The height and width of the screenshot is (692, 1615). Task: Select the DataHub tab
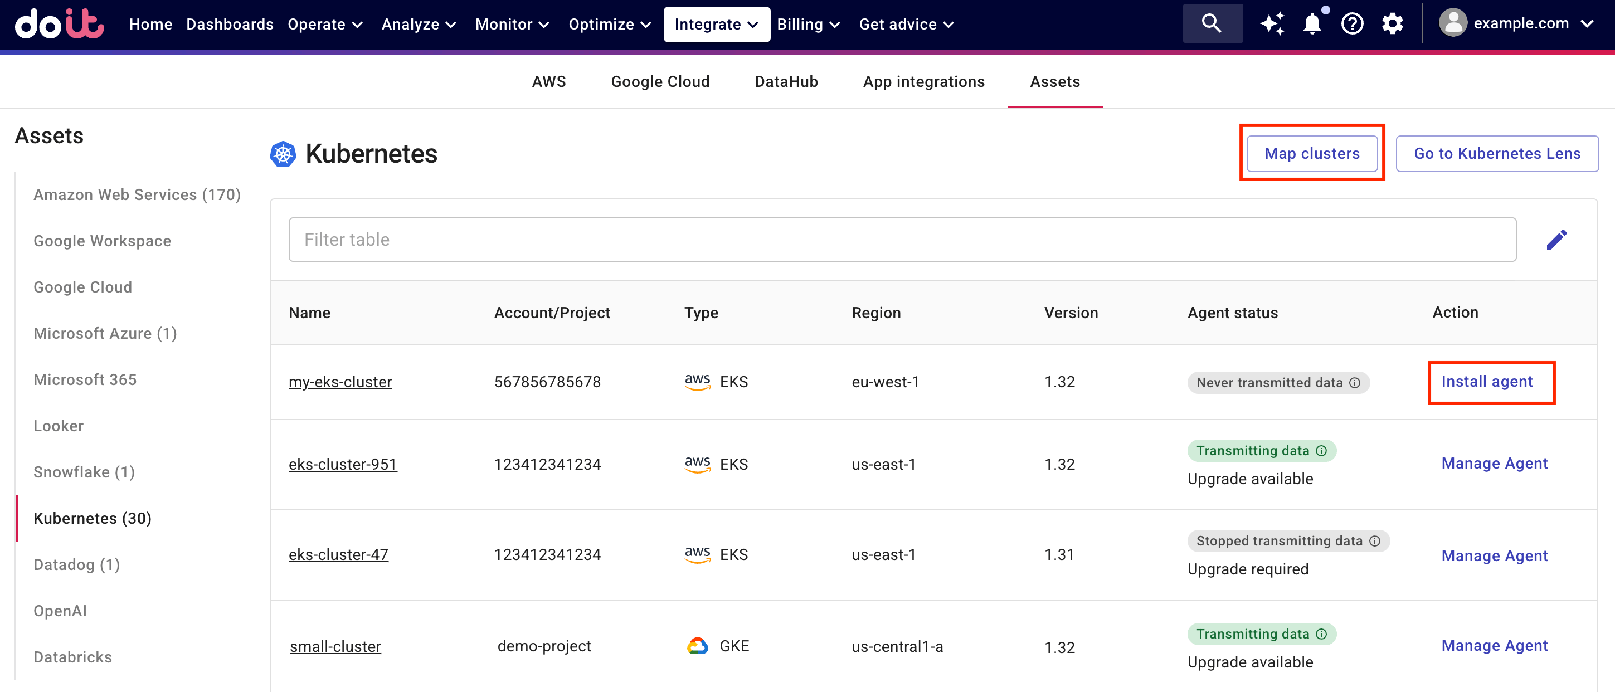click(786, 81)
